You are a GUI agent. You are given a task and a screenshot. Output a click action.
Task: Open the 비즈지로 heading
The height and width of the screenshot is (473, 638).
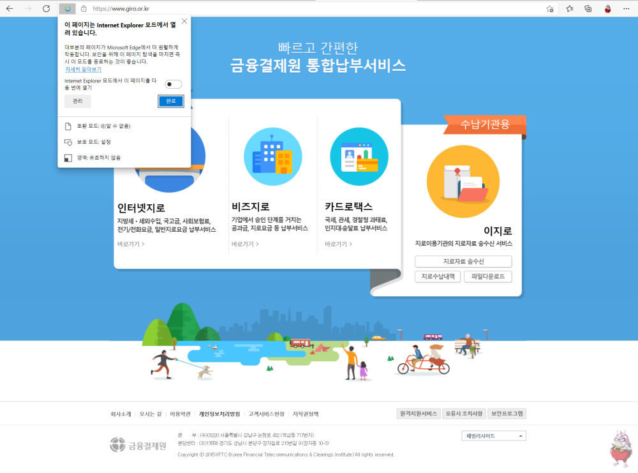(251, 207)
